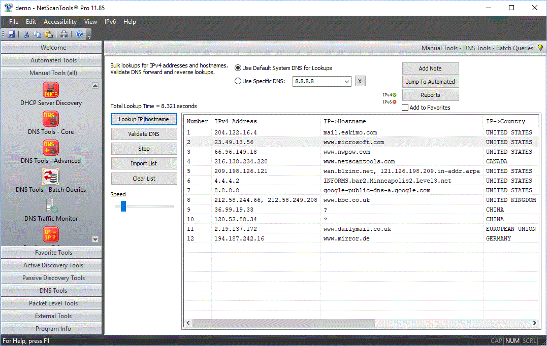
Task: Click the IPv6 red status indicator
Action: point(395,102)
